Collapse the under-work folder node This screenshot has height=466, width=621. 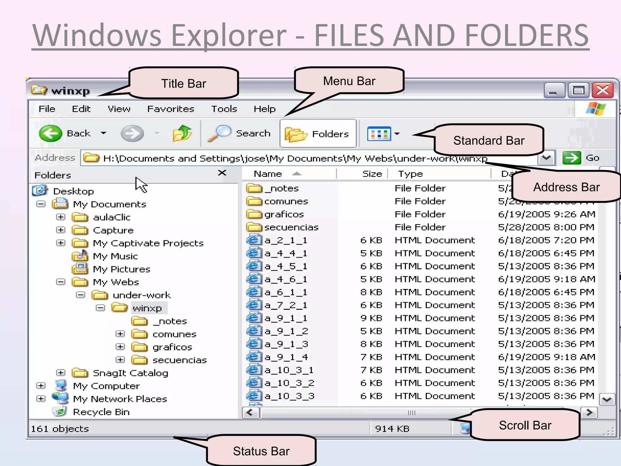coord(80,295)
